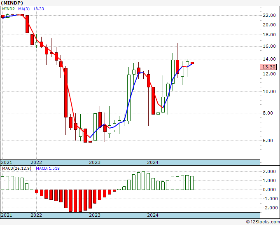This screenshot has height=225, width=280.
Task: Select 2021 on the price chart time axis
Action: coord(7,162)
